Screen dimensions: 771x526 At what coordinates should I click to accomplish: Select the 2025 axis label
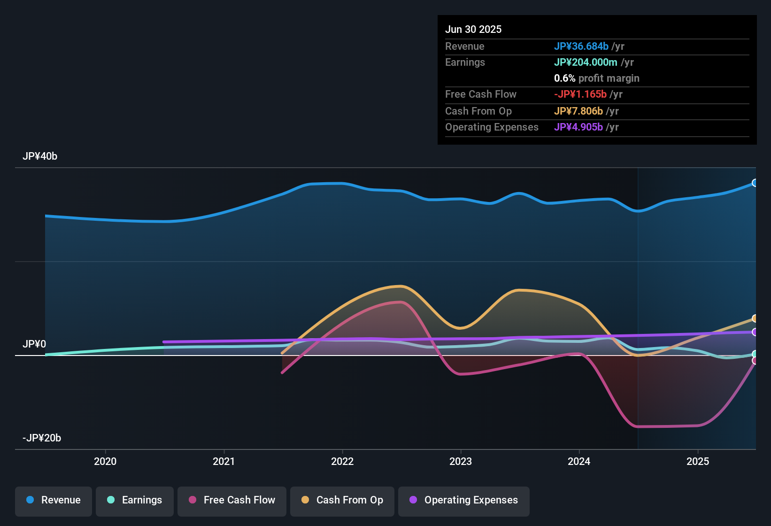click(698, 462)
